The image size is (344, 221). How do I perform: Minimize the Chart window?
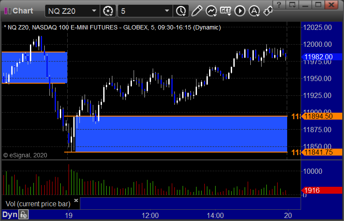[x=305, y=5]
